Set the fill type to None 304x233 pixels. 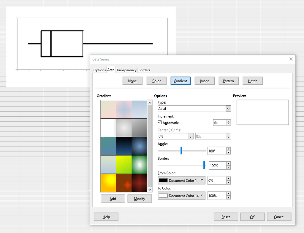pos(132,81)
